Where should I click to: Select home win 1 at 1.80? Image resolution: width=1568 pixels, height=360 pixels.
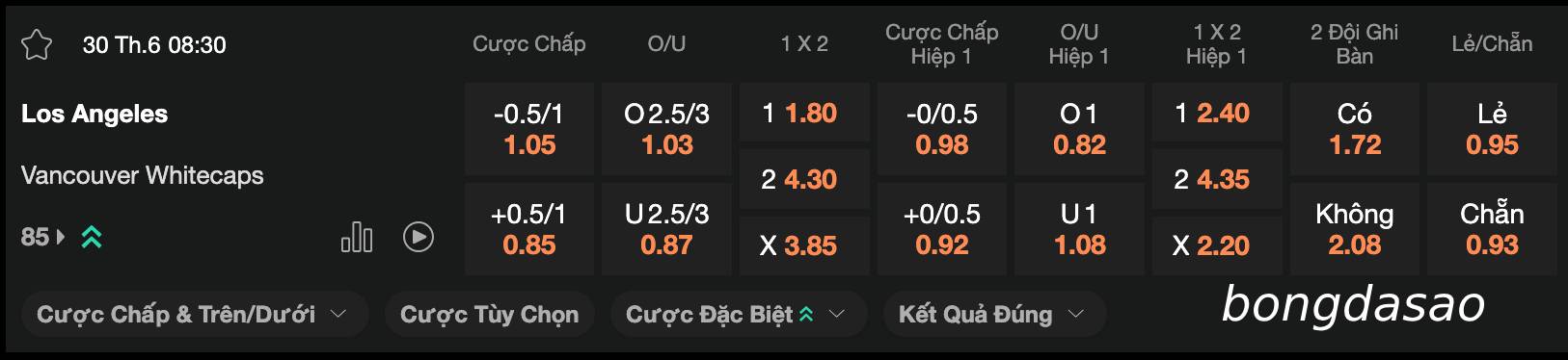[804, 113]
